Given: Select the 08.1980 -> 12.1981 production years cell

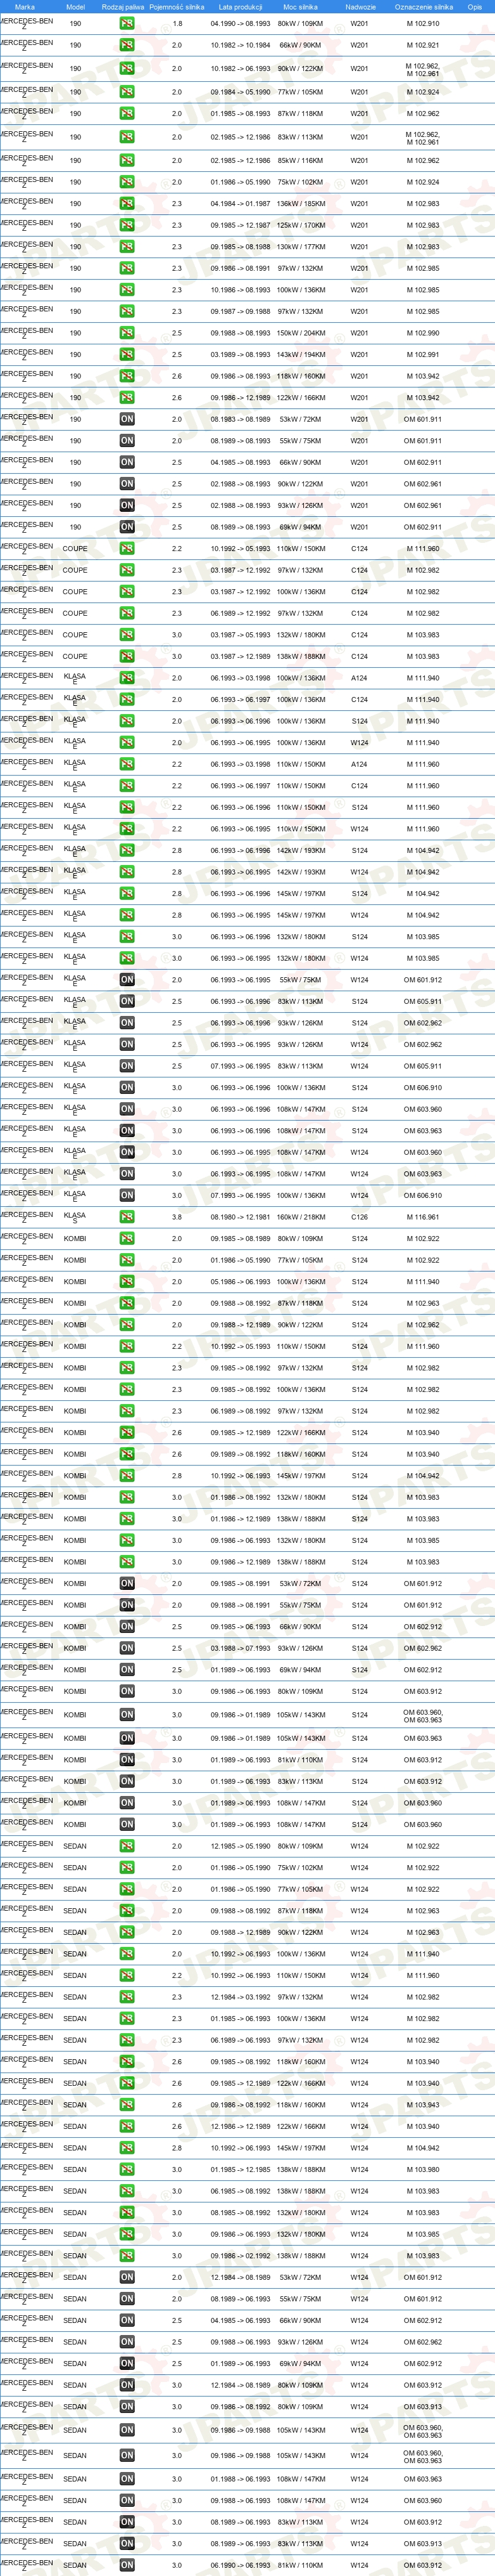Looking at the screenshot, I should (x=241, y=1217).
